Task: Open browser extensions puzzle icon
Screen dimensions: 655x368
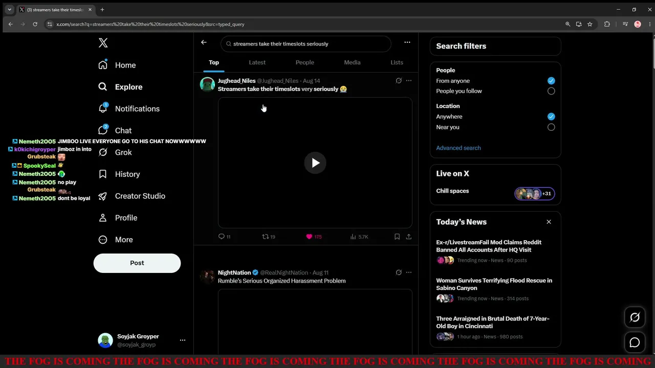Action: tap(607, 24)
